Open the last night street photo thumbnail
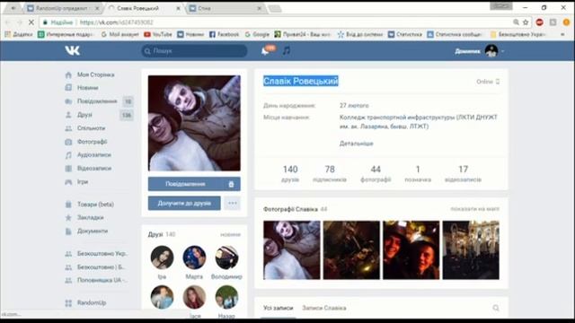575x323 pixels. (471, 250)
